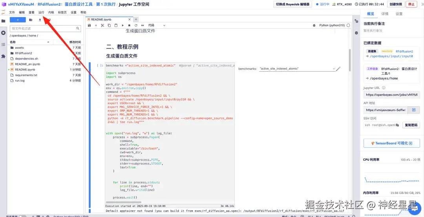Paste cell from clipboard
424x217 pixels.
click(116, 25)
